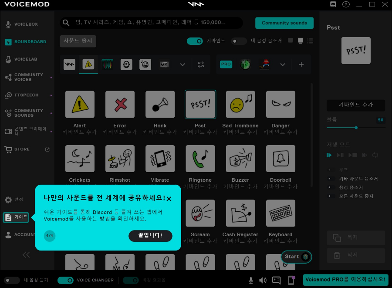This screenshot has width=392, height=288.
Task: Play the Sad Trombone sound tile
Action: (240, 104)
